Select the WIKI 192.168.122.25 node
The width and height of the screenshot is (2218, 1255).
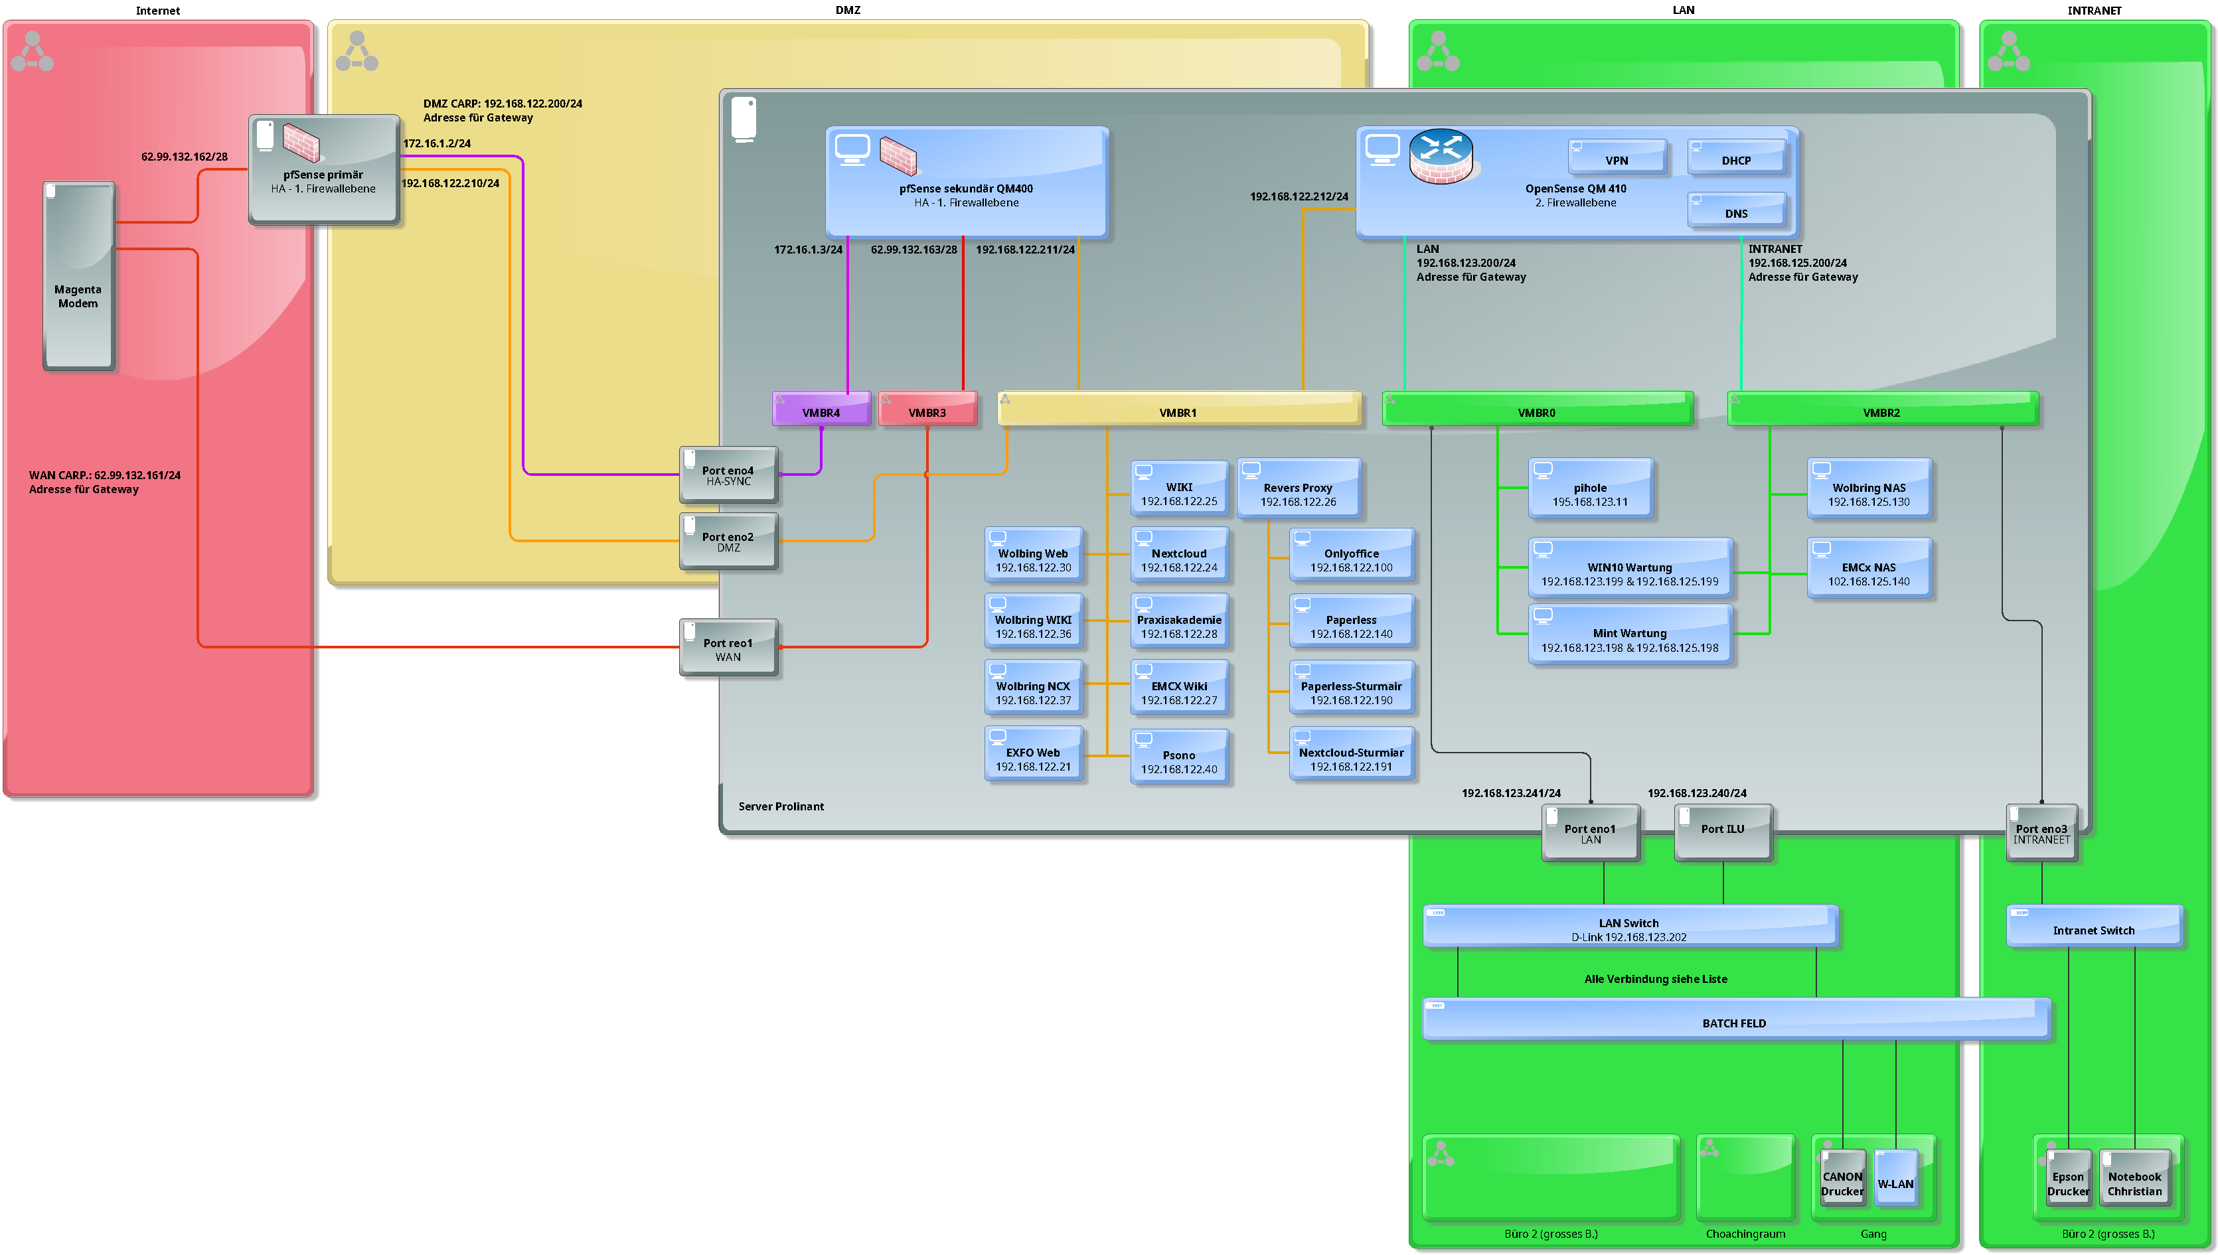coord(1179,488)
